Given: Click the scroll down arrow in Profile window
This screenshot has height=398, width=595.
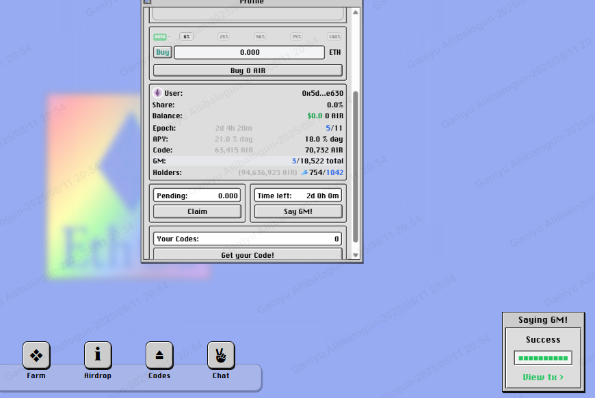Looking at the screenshot, I should [x=356, y=255].
